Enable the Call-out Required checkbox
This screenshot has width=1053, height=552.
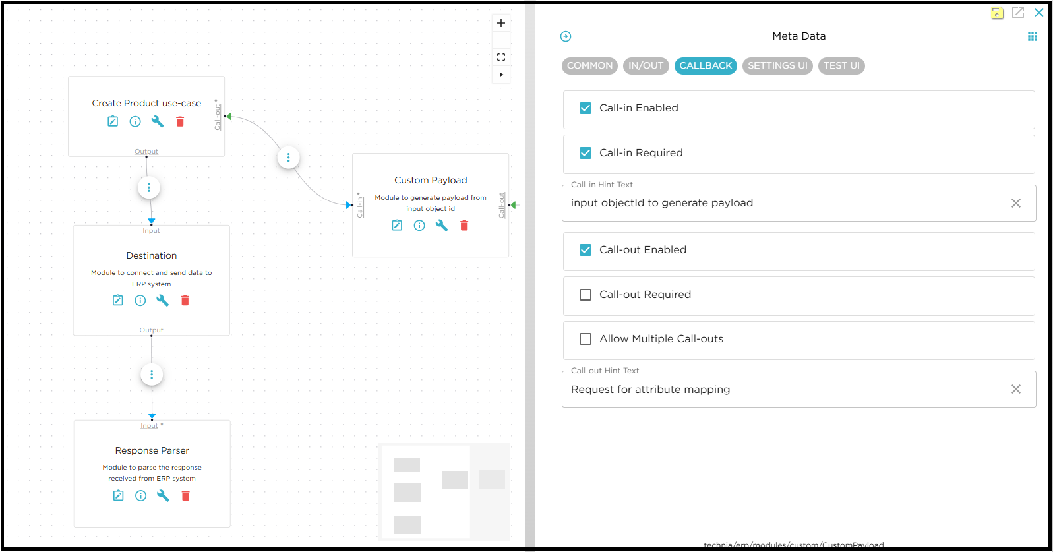click(586, 295)
